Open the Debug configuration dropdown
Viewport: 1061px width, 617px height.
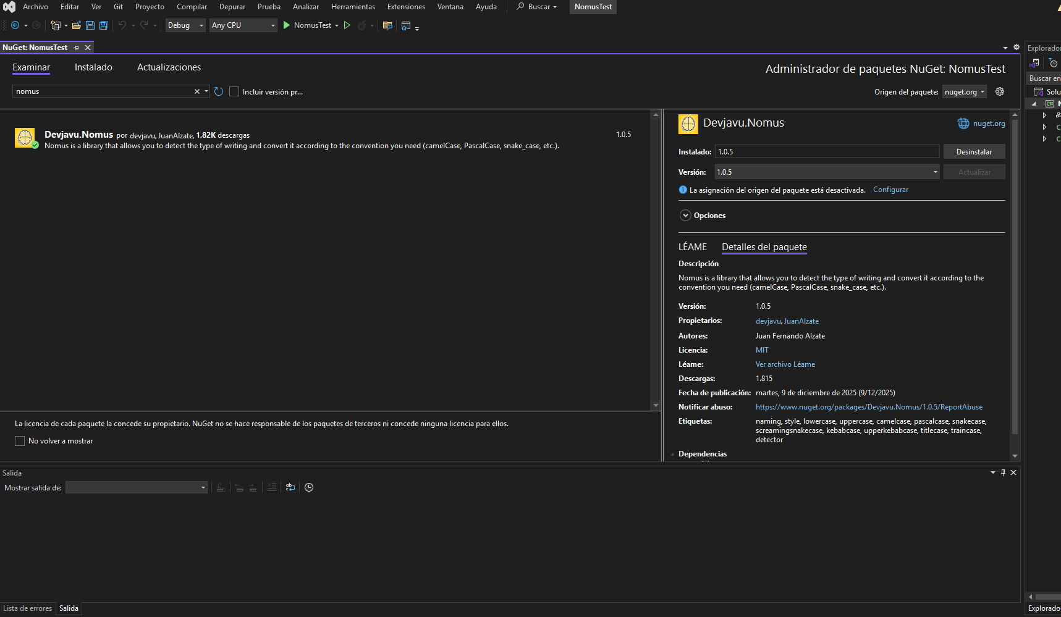(x=185, y=25)
